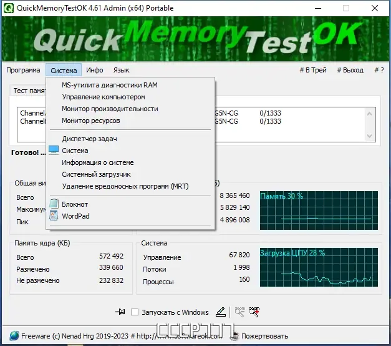
Task: Close the QuickMemoryTestOK window
Action: pyautogui.click(x=375, y=8)
